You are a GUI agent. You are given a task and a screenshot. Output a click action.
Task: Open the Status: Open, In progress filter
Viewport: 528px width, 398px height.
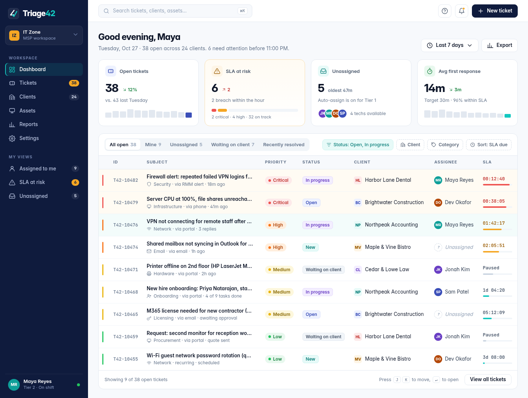[x=358, y=145]
